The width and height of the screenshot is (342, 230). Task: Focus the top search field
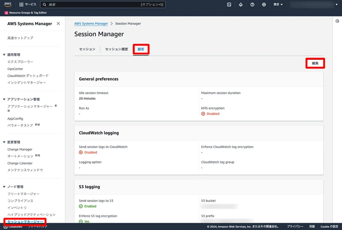tap(103, 5)
